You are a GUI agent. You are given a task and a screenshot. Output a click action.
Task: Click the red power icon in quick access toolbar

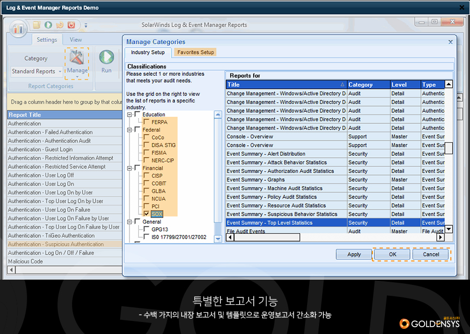[x=71, y=25]
